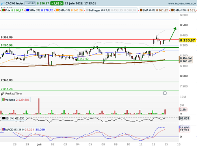Click the yellow 8 350,87 price tag
Viewport: 197px width, 147px height.
[188, 40]
